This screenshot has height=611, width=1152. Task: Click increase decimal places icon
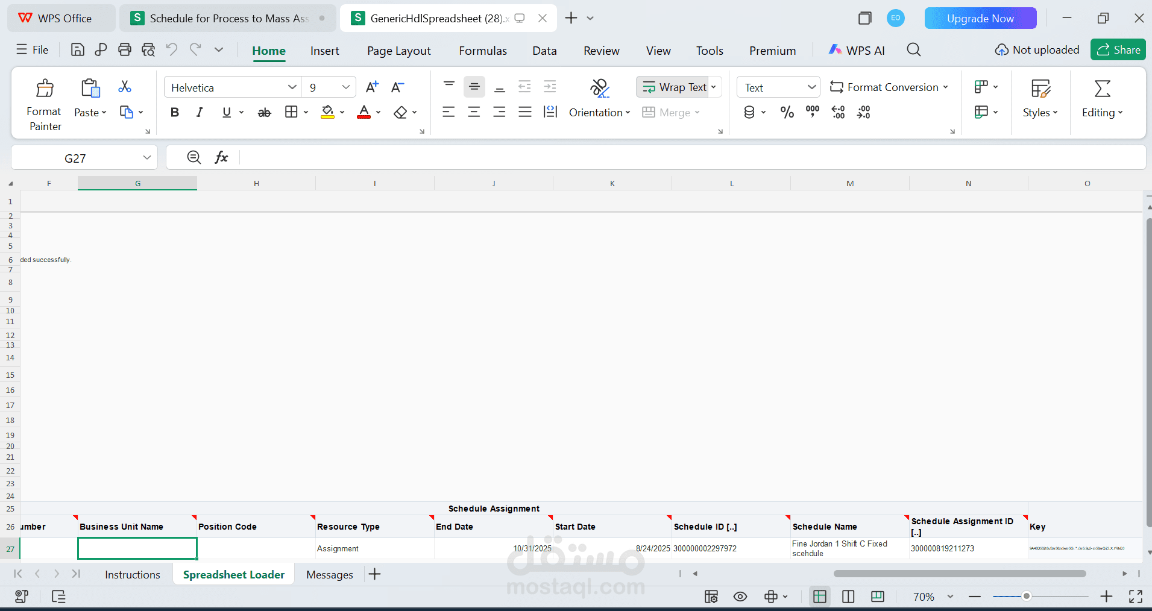pos(838,112)
